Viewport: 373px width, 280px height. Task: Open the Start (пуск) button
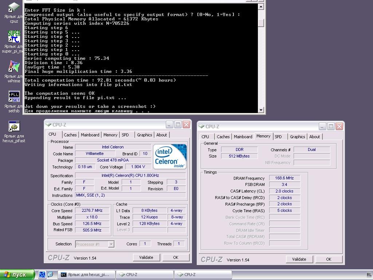[x=17, y=275]
